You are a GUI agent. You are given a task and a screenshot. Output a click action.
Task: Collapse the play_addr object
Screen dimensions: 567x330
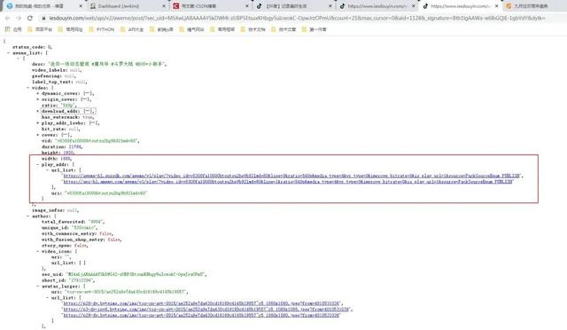coord(37,164)
